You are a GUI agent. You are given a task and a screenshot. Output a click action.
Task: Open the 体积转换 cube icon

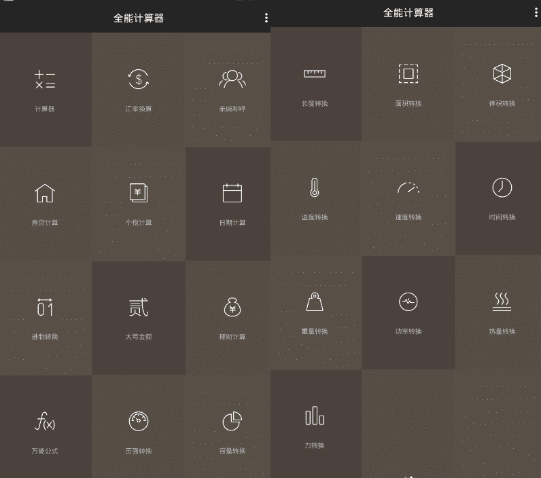(x=502, y=73)
